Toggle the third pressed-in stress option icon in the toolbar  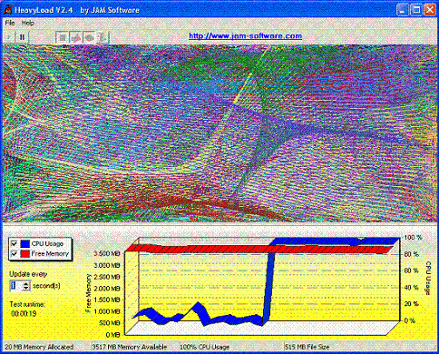point(89,37)
